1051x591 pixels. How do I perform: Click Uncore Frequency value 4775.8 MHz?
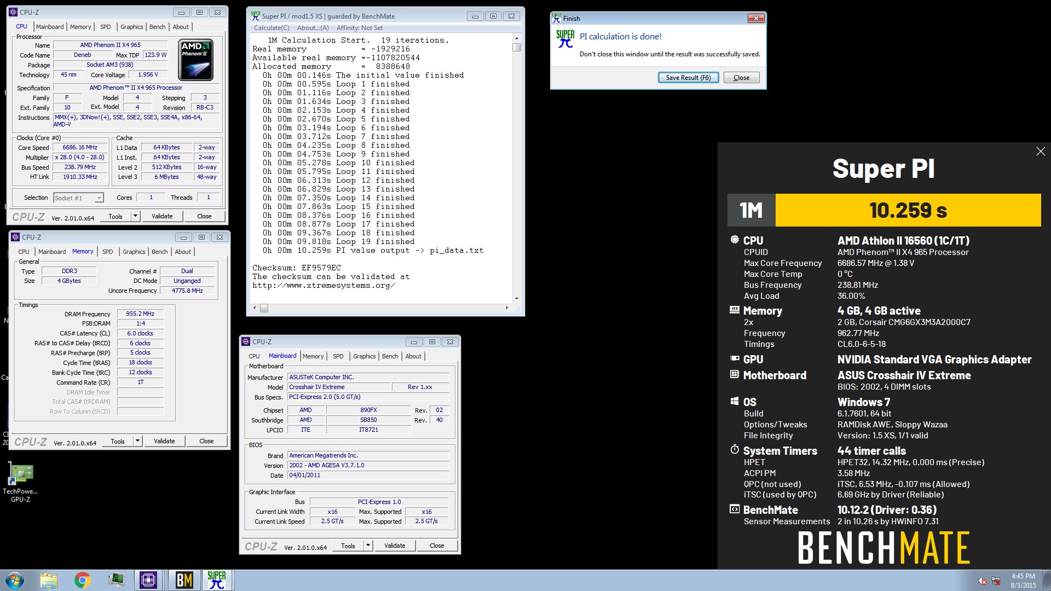(x=187, y=291)
